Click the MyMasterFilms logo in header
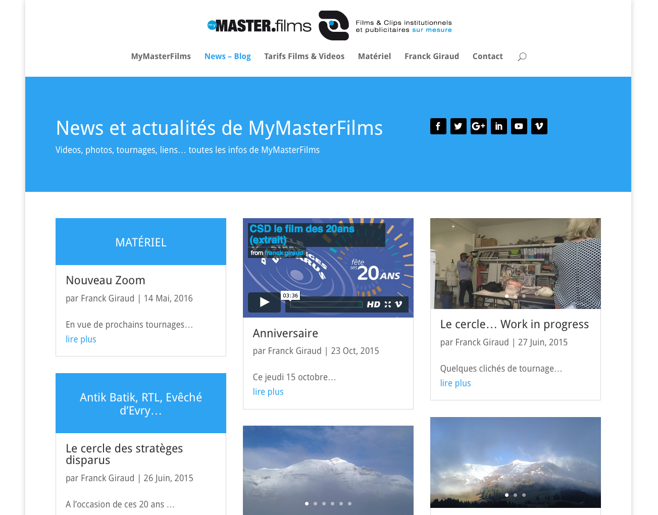658x515 pixels. [x=329, y=26]
